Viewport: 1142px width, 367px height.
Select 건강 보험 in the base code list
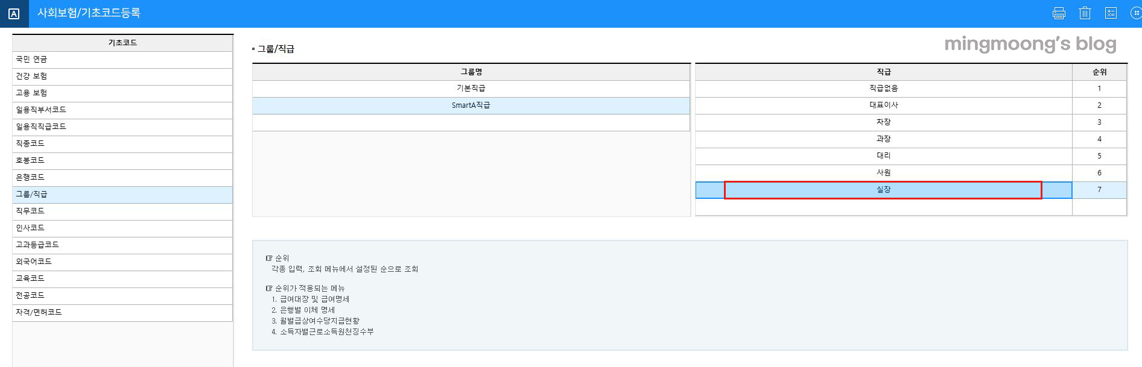[x=122, y=77]
